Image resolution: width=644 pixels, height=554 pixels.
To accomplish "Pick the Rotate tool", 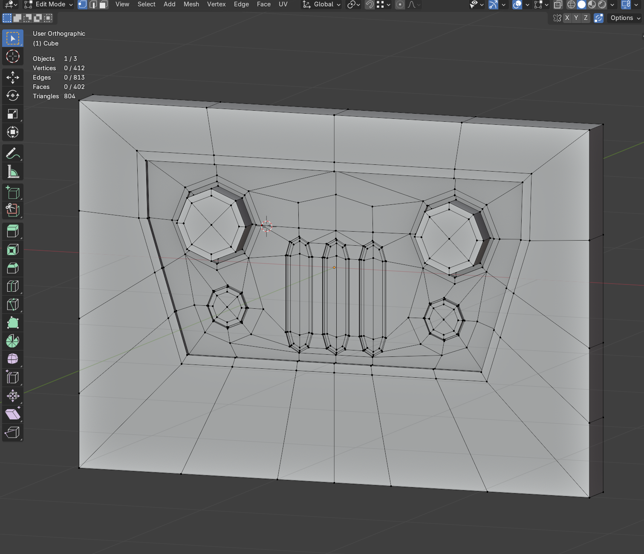I will [x=13, y=95].
